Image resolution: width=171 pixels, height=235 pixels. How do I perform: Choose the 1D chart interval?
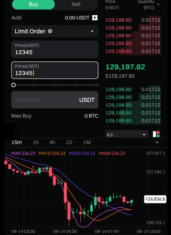(69, 142)
